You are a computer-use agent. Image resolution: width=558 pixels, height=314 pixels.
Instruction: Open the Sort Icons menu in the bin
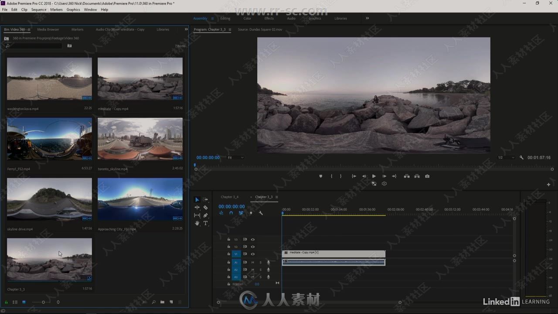[x=58, y=302]
